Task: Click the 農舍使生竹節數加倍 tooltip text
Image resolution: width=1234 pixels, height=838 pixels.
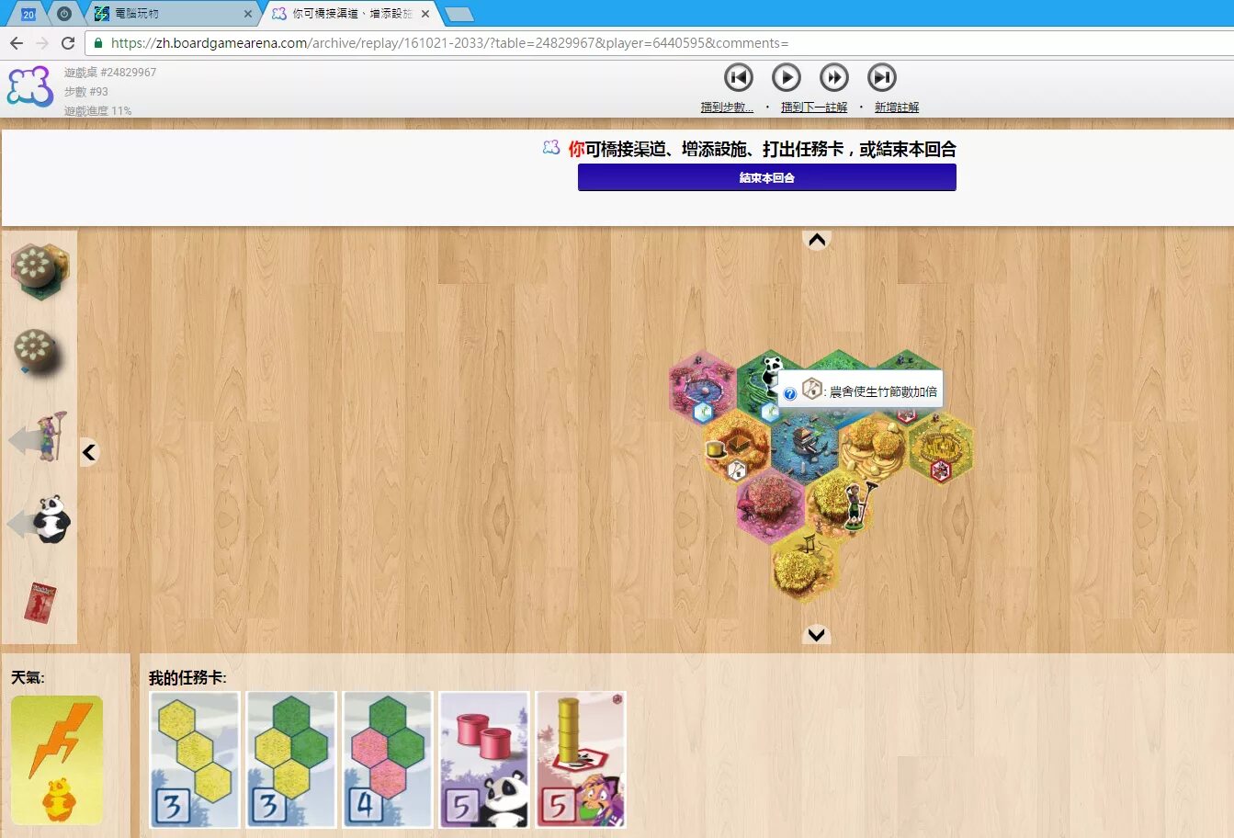Action: pos(883,391)
